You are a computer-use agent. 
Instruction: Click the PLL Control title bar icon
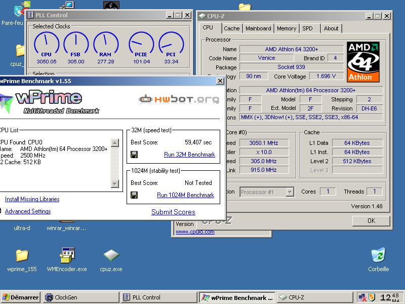[x=31, y=15]
